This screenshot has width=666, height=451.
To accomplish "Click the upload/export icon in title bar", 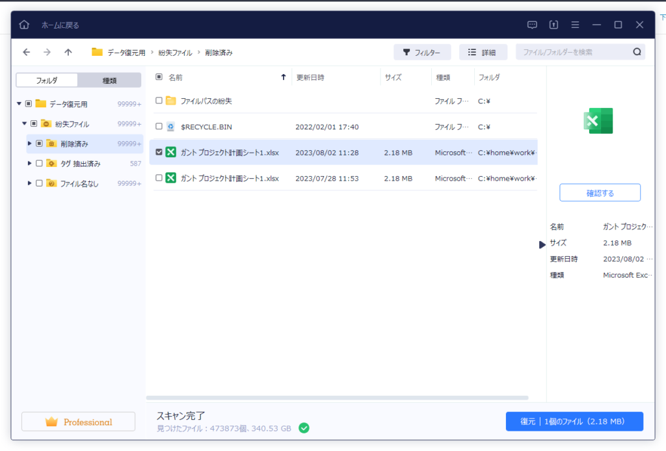I will [553, 25].
